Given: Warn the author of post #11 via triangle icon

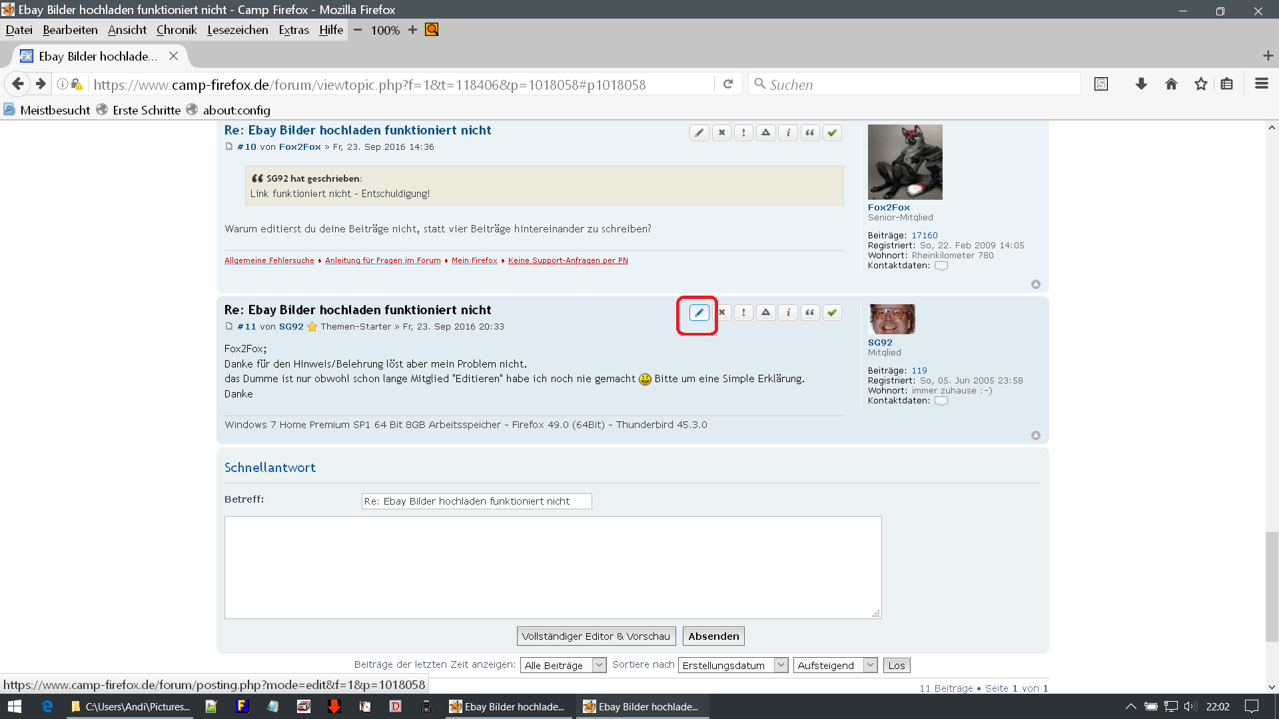Looking at the screenshot, I should pos(766,313).
